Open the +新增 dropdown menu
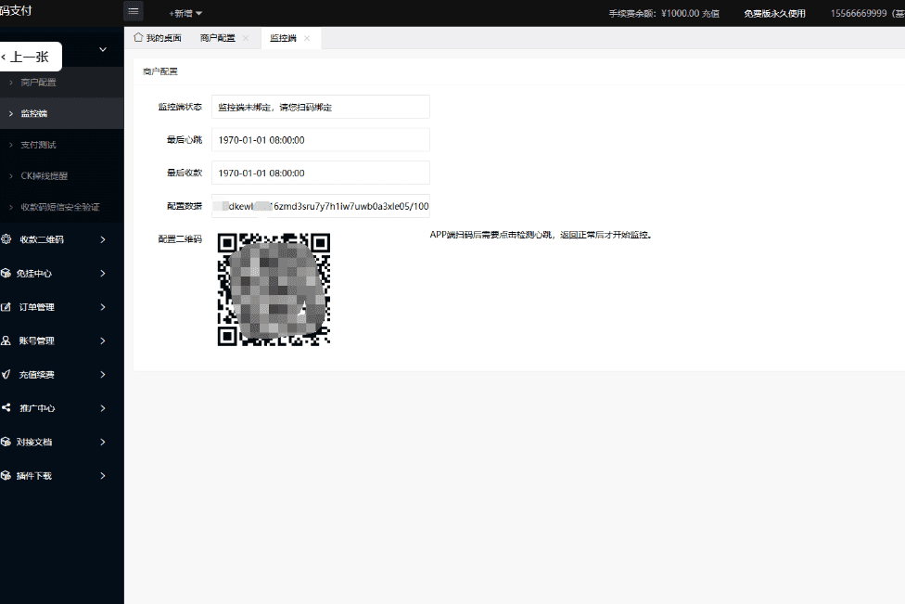Viewport: 905px width, 604px height. [x=185, y=13]
